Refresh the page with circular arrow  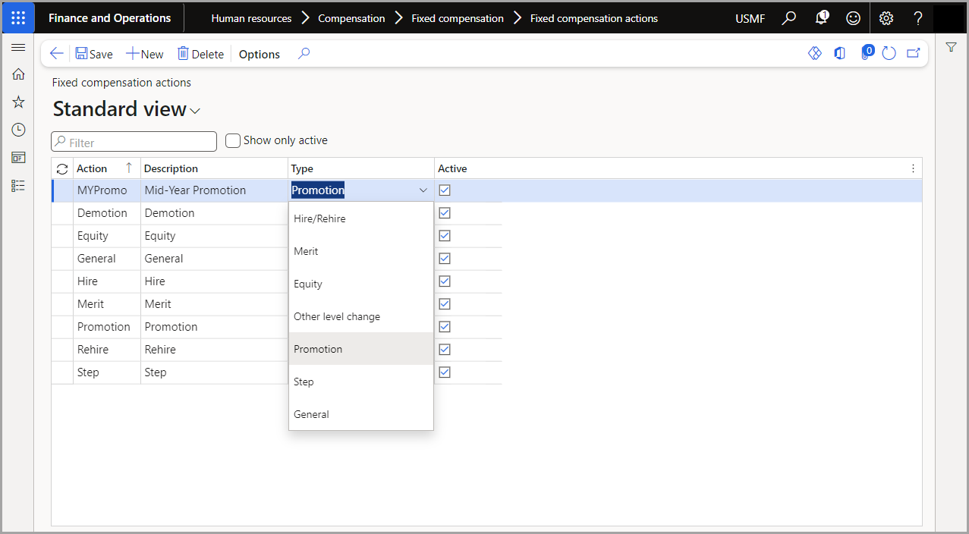click(889, 53)
